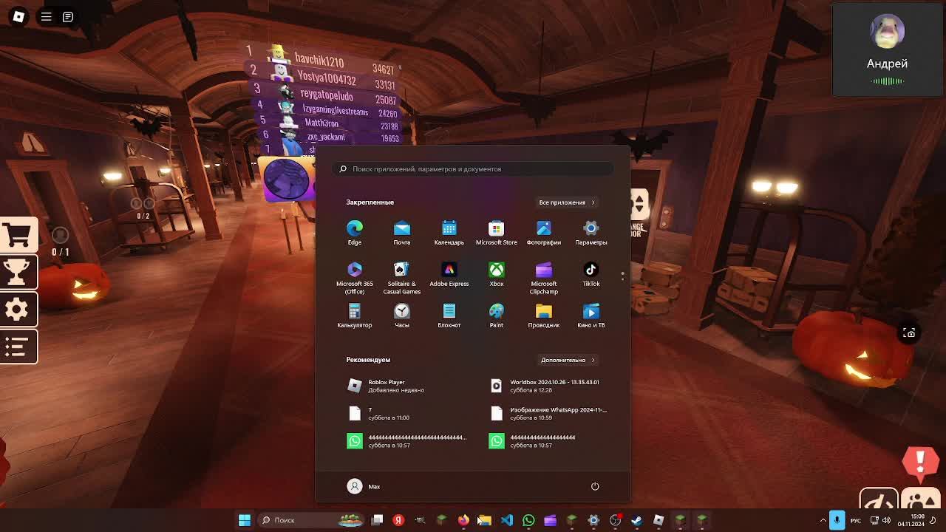Open Параметры settings in Start menu
The image size is (946, 532).
pyautogui.click(x=591, y=232)
